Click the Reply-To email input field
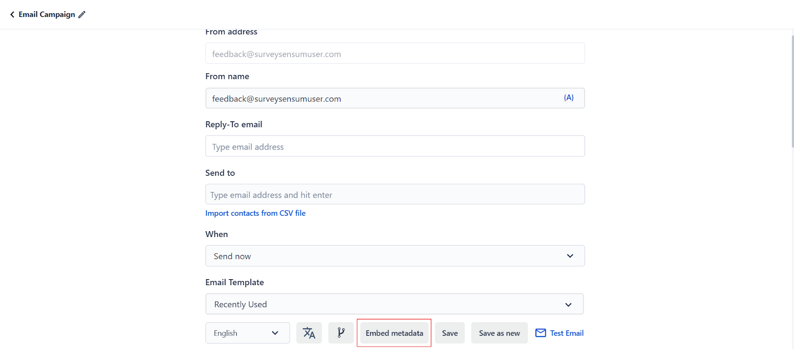The height and width of the screenshot is (349, 794). coord(395,147)
